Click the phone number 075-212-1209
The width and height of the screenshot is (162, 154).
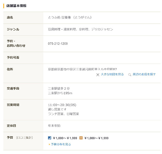click(58, 44)
